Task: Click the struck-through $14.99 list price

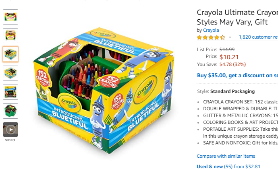Action: 227,49
